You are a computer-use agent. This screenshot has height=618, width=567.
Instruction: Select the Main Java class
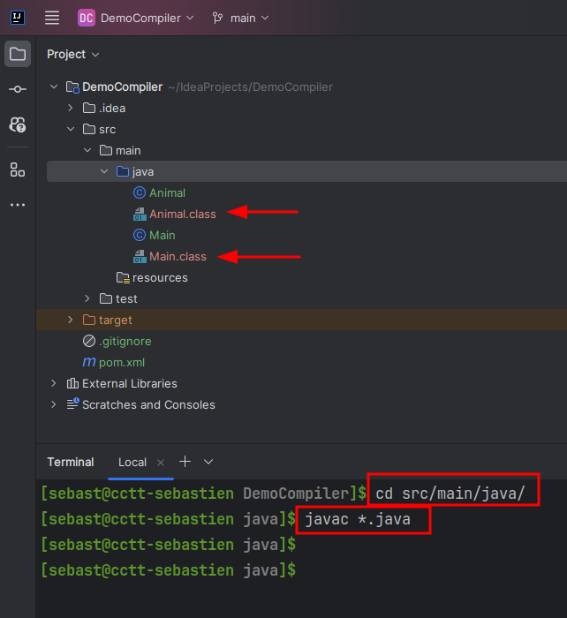(162, 235)
